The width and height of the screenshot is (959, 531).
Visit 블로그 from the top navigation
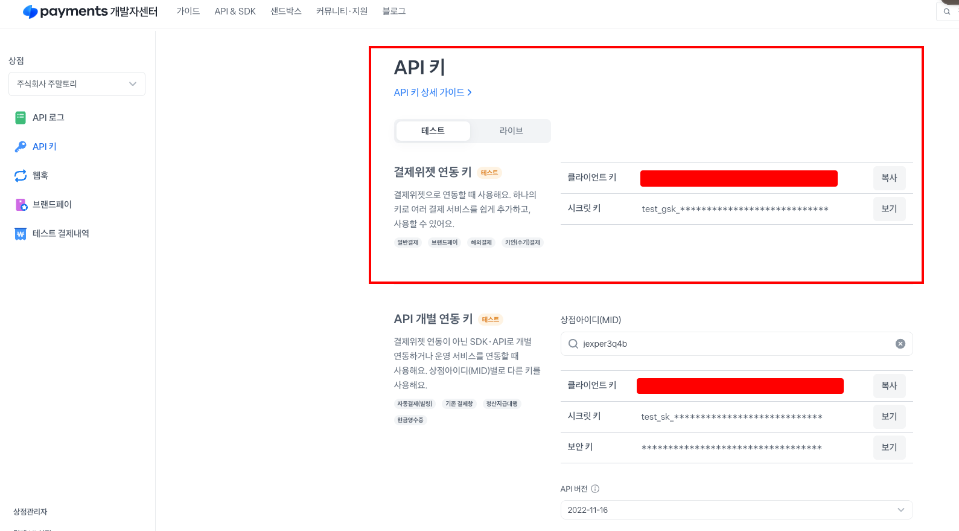click(x=394, y=11)
